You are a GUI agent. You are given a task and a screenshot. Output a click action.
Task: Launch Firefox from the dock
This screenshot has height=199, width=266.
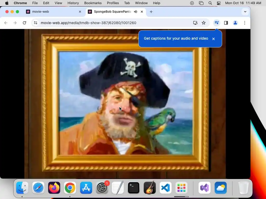pyautogui.click(x=54, y=188)
